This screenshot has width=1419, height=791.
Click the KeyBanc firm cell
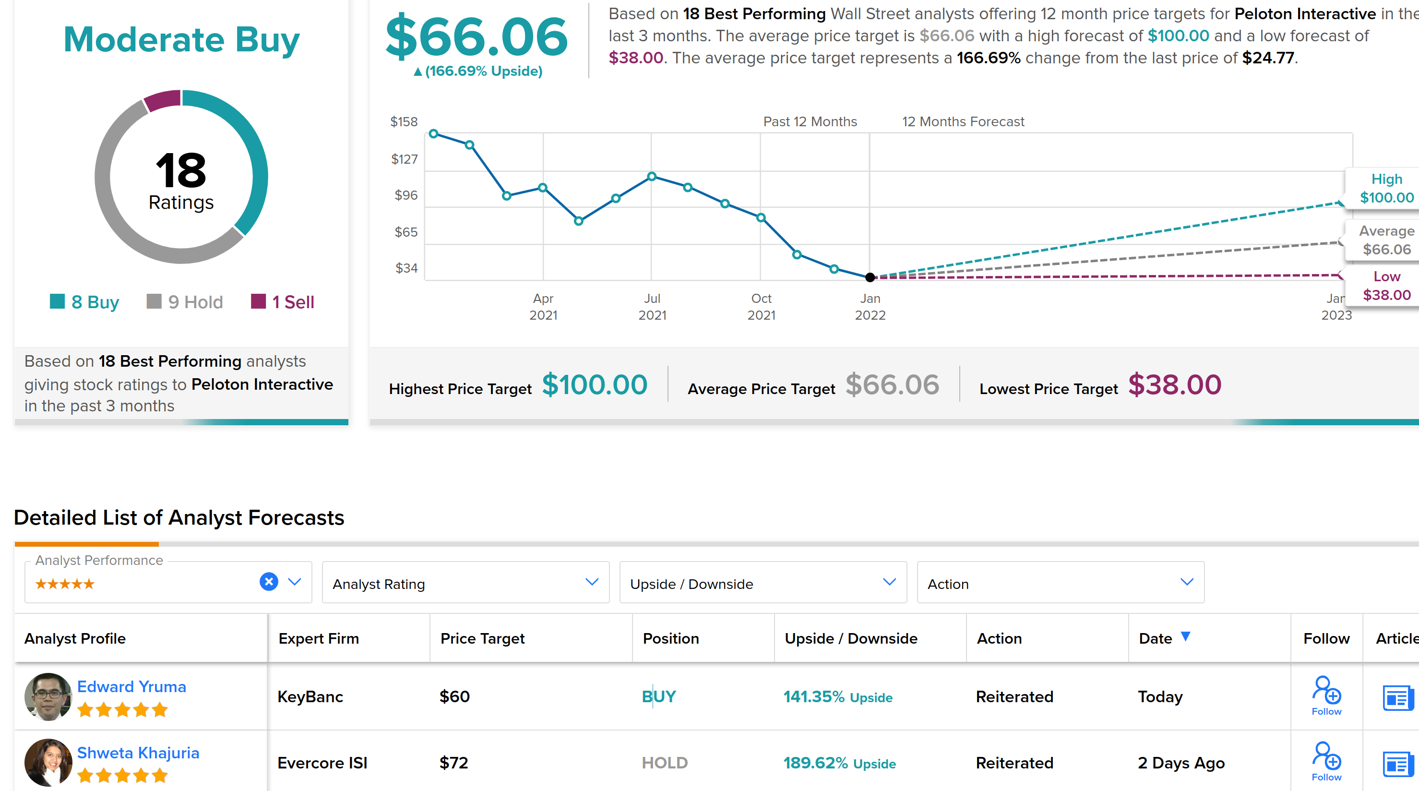(x=310, y=697)
